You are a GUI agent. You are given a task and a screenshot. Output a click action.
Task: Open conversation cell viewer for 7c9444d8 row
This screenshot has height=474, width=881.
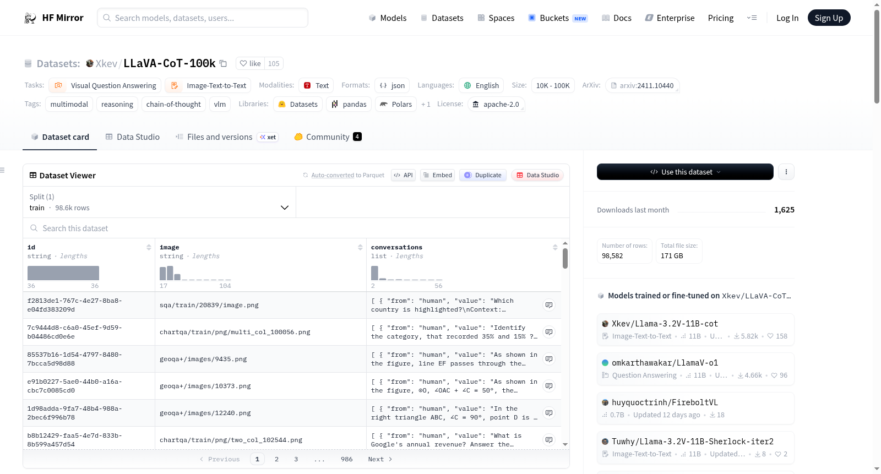pyautogui.click(x=549, y=332)
